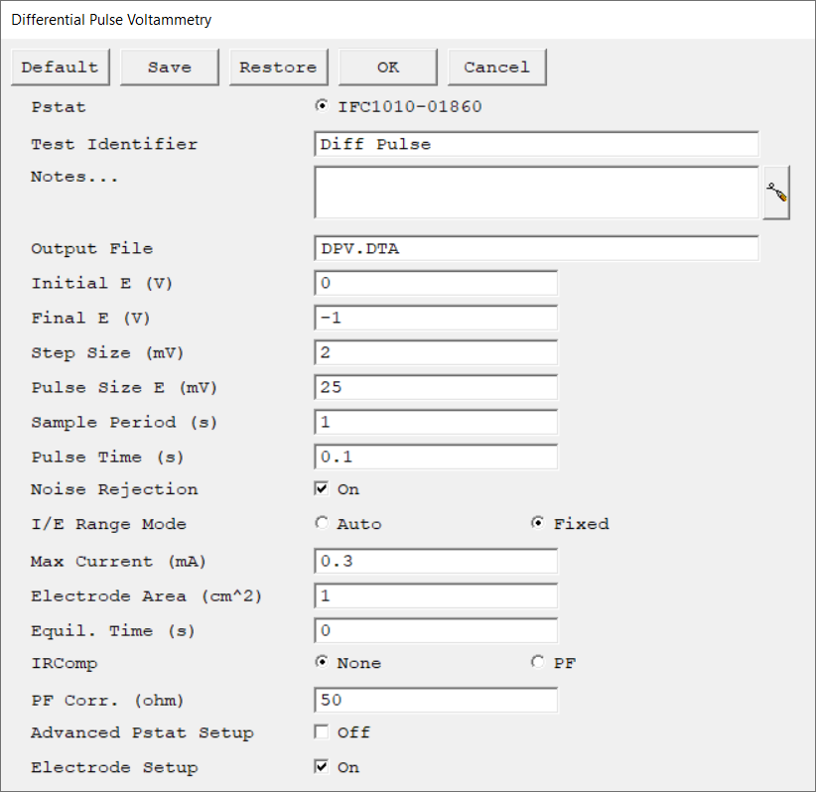This screenshot has height=792, width=816.
Task: Click the I/E Range Mode label
Action: (108, 524)
